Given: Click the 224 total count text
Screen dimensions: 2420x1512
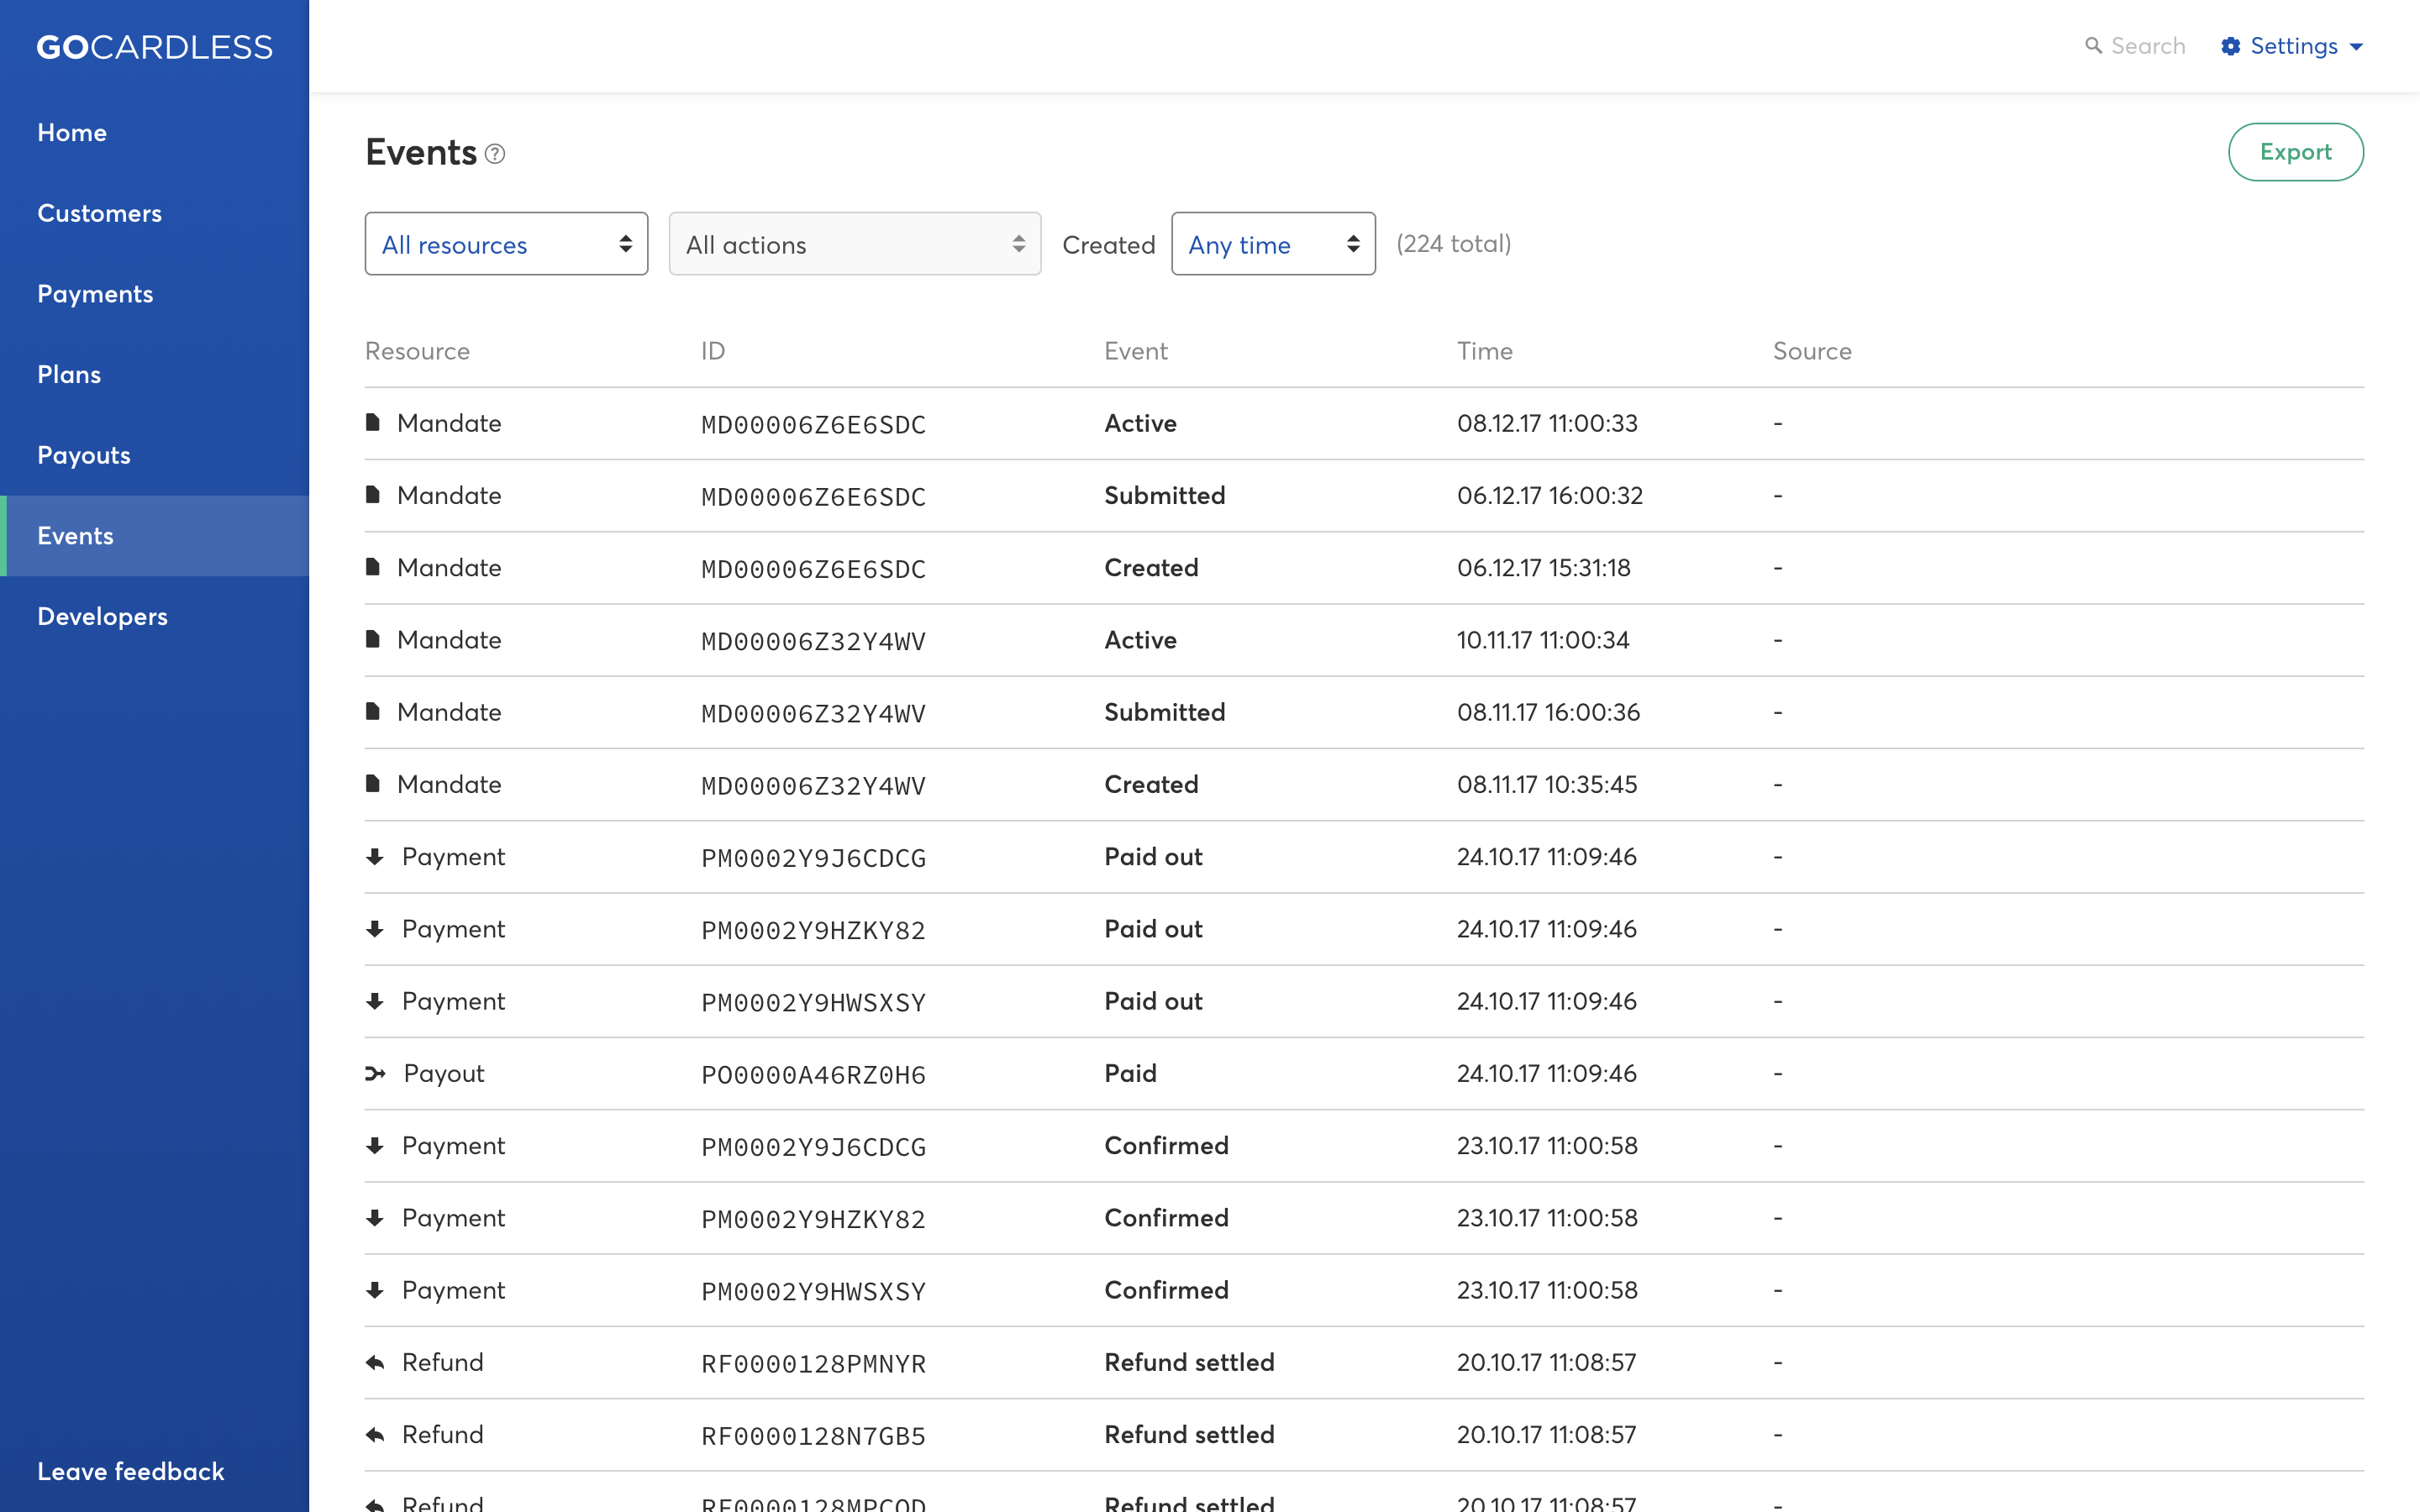Looking at the screenshot, I should (x=1453, y=243).
